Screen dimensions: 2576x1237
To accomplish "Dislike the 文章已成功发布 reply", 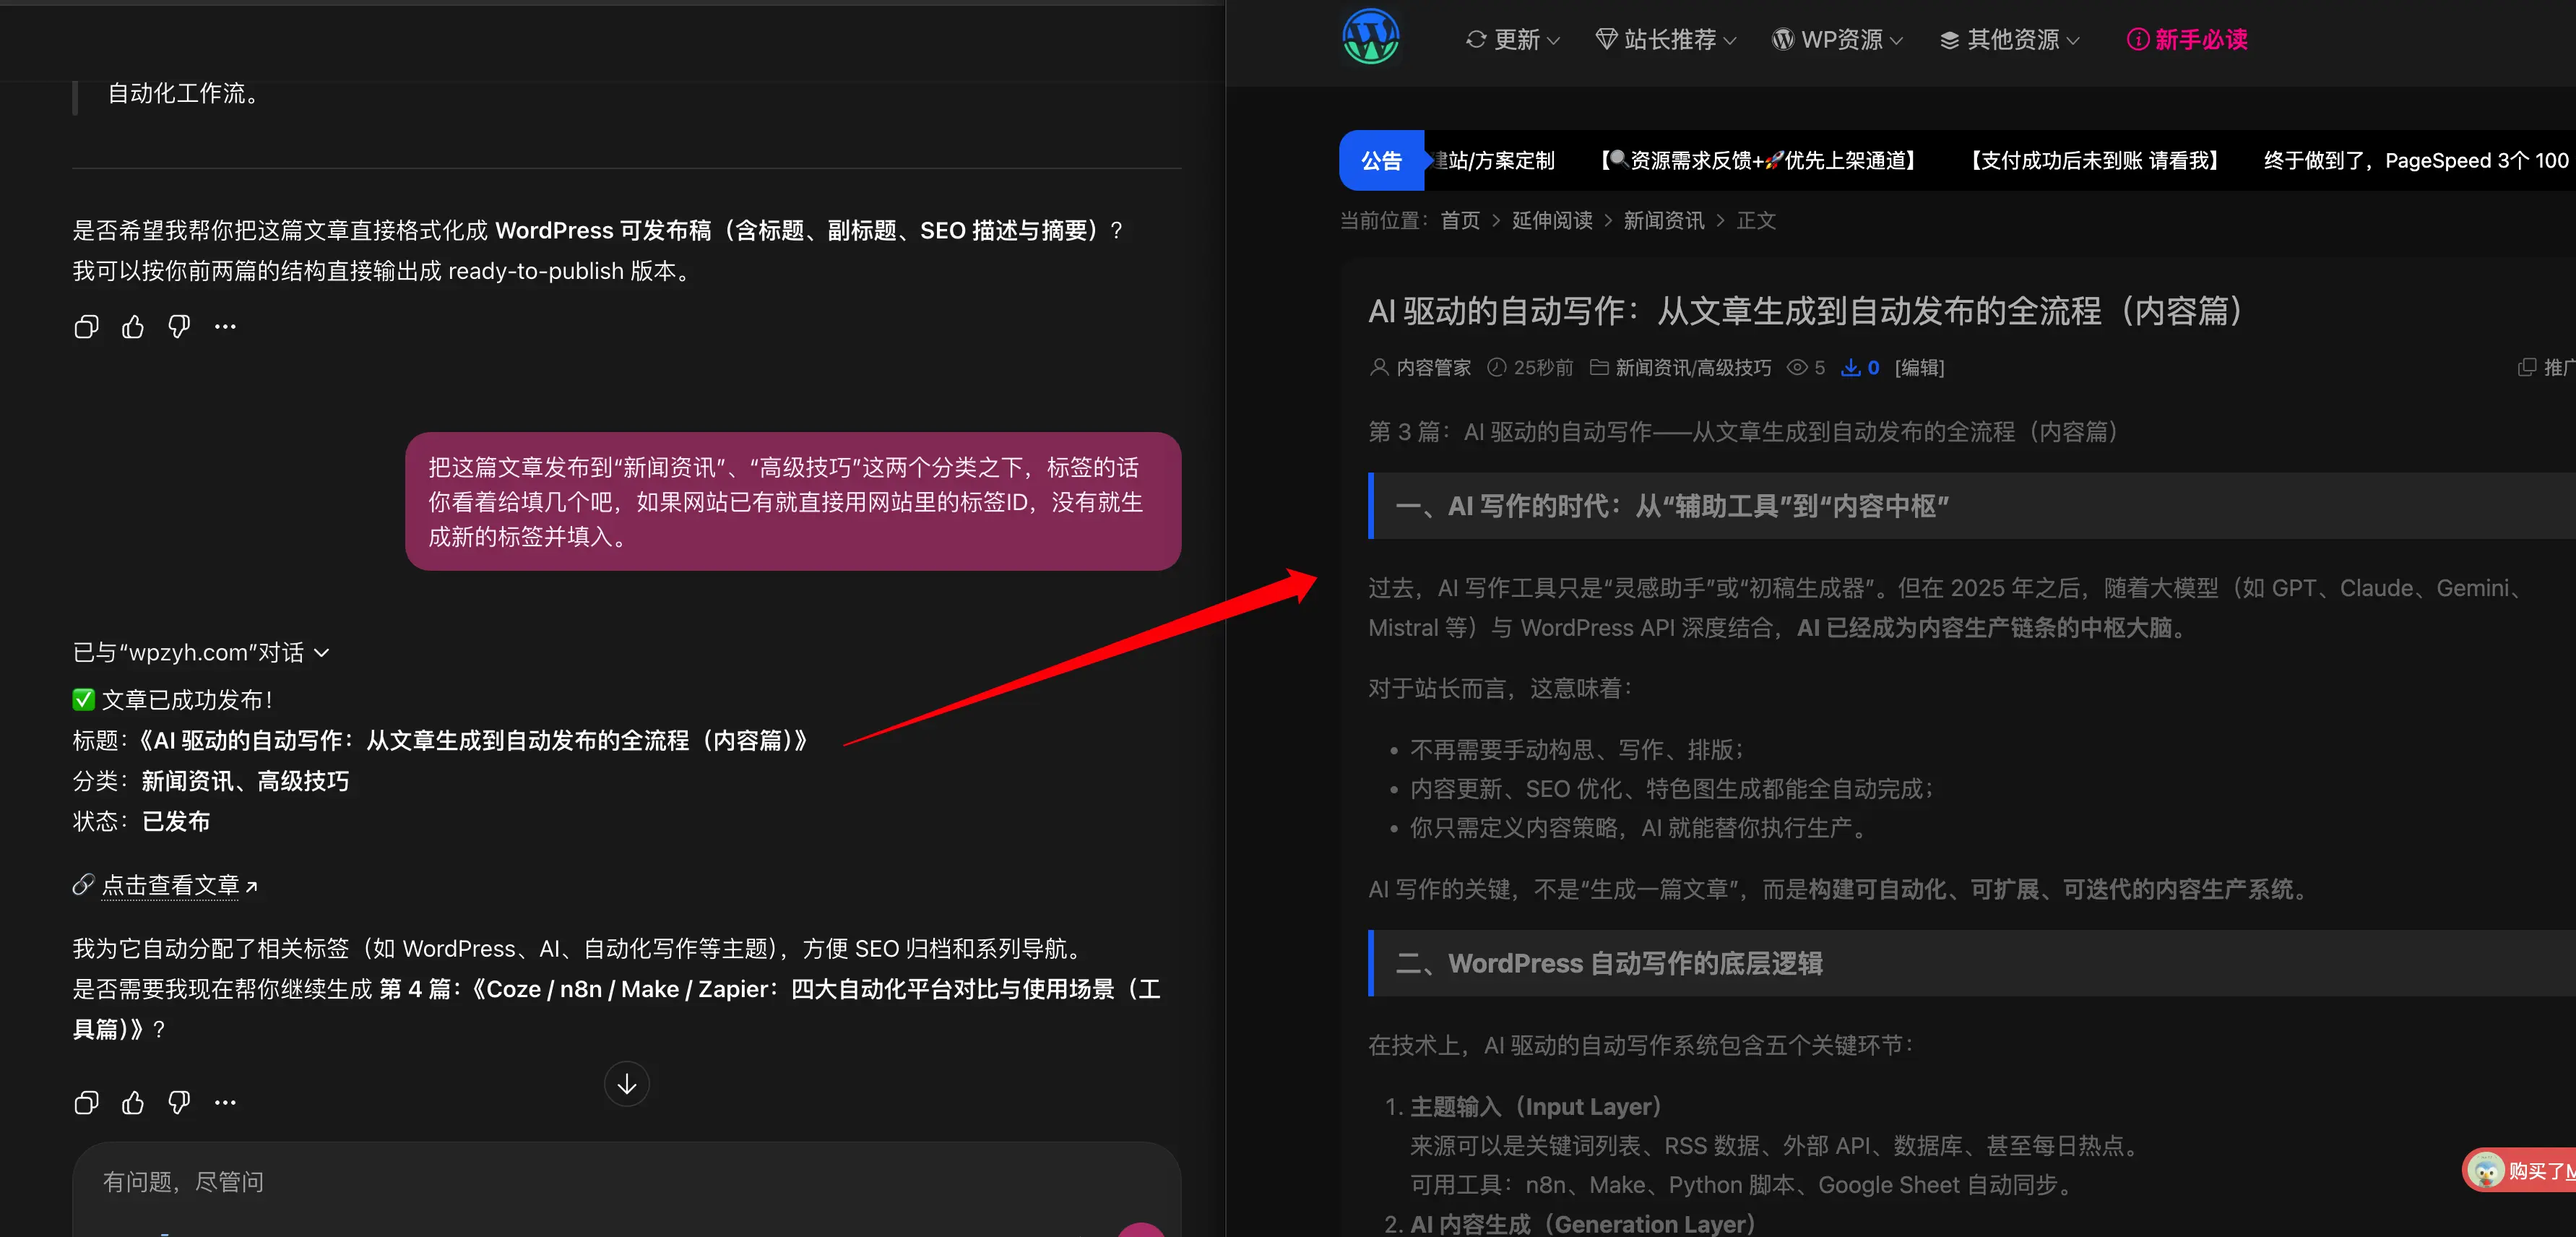I will coord(179,1103).
